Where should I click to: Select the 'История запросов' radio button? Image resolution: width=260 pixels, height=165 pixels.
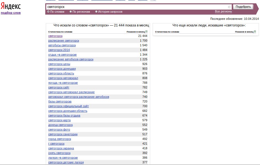(96, 12)
